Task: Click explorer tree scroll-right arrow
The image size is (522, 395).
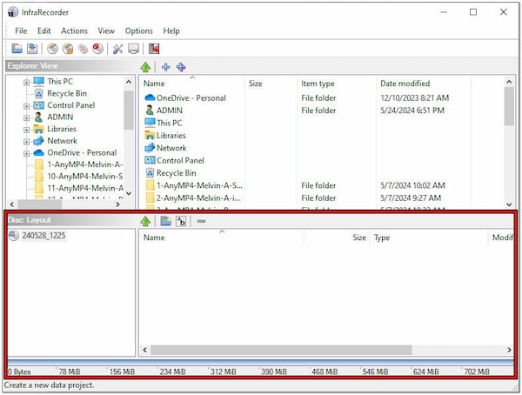Action: coord(117,204)
